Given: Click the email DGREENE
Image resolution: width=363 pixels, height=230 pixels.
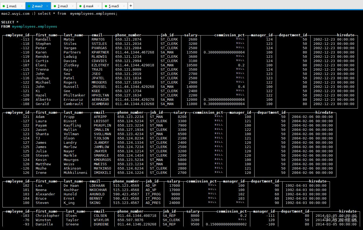Looking at the screenshot, I should (x=101, y=224).
